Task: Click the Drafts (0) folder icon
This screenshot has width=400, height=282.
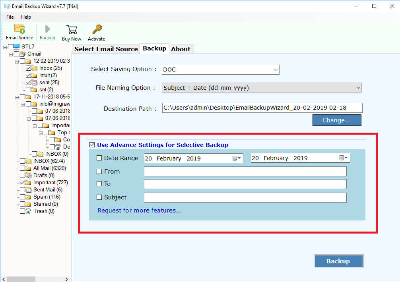Action: coord(28,176)
